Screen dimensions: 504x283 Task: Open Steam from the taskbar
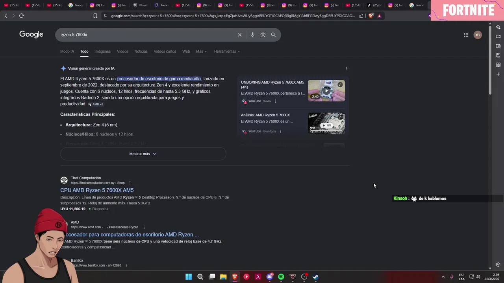tap(315, 277)
